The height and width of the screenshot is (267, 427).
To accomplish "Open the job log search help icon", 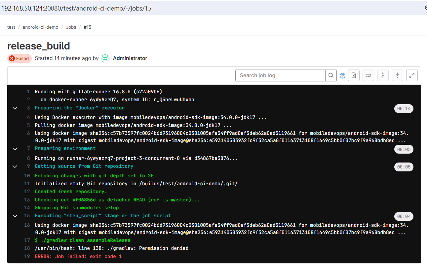I will tap(342, 75).
